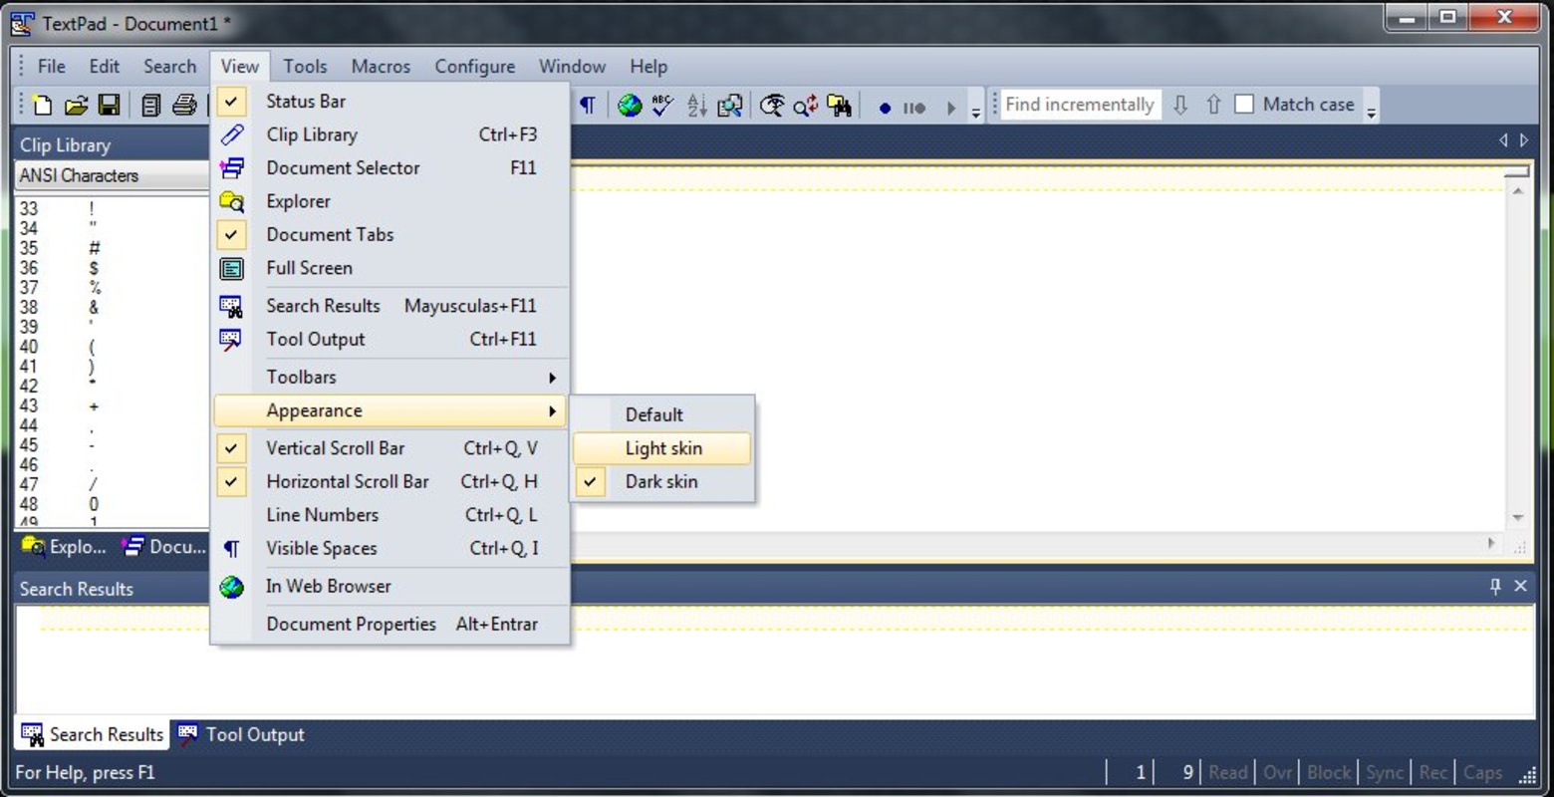
Task: Toggle the Document Tabs checkmark
Action: coord(231,234)
